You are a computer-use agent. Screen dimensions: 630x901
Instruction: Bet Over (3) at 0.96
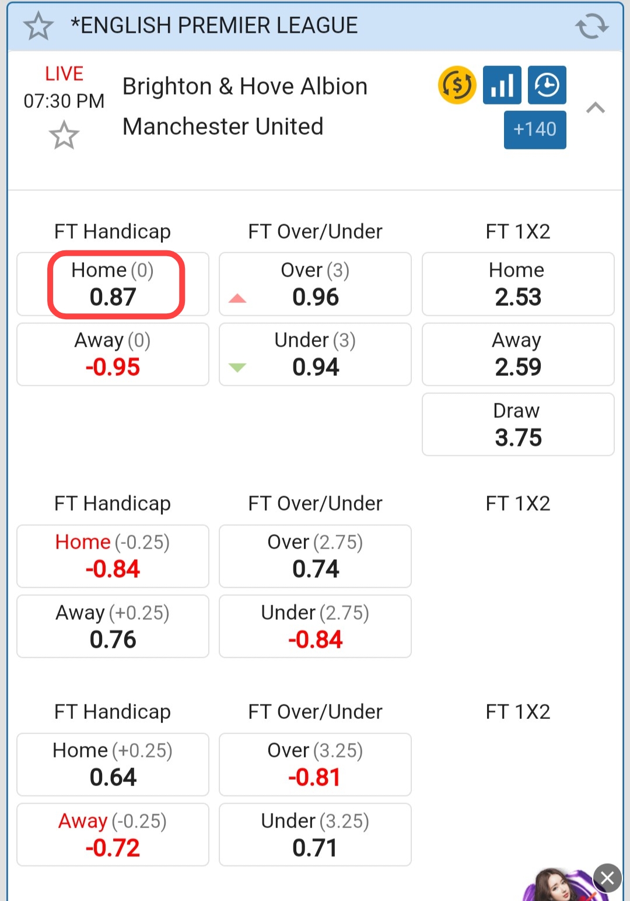315,284
